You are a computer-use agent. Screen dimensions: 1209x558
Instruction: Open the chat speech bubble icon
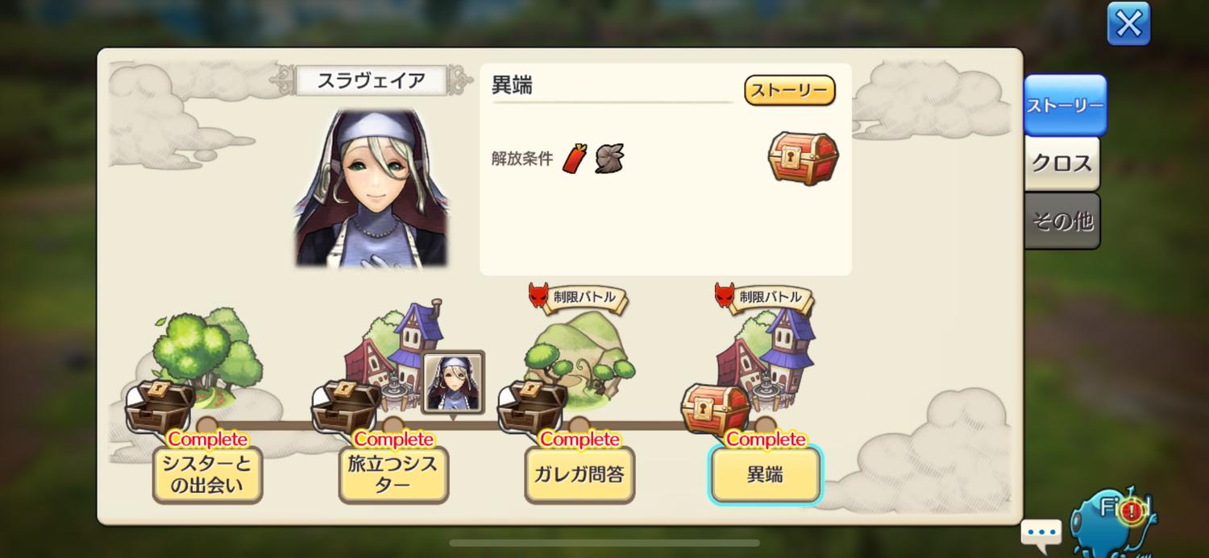1041,533
